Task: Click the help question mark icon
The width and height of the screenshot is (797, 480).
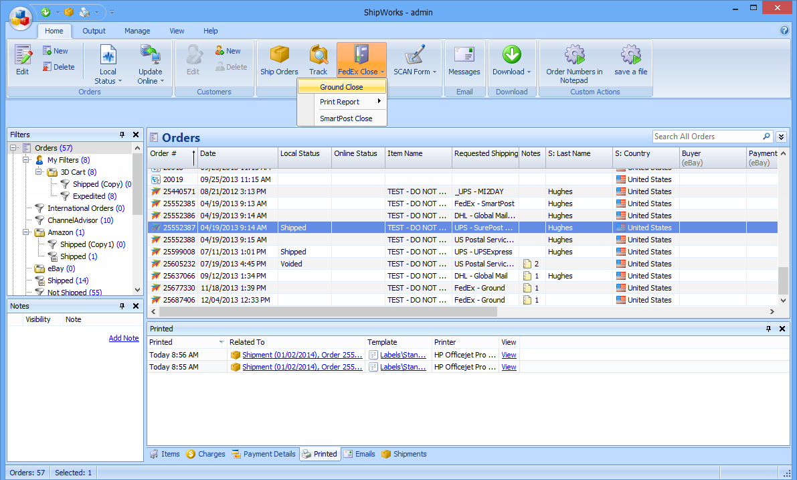Action: pos(784,31)
